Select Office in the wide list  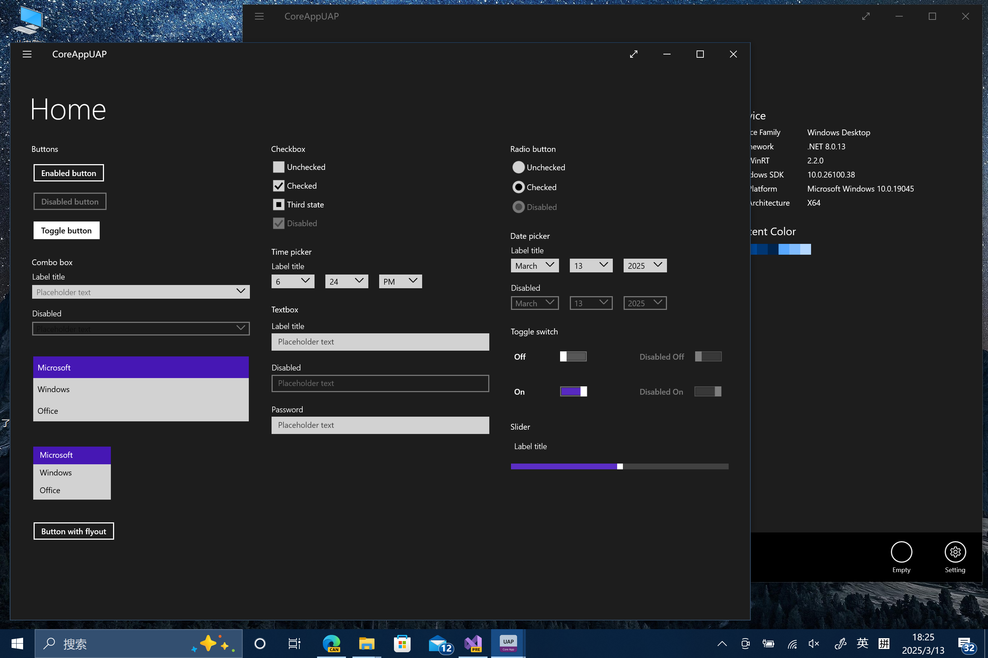[x=141, y=411]
